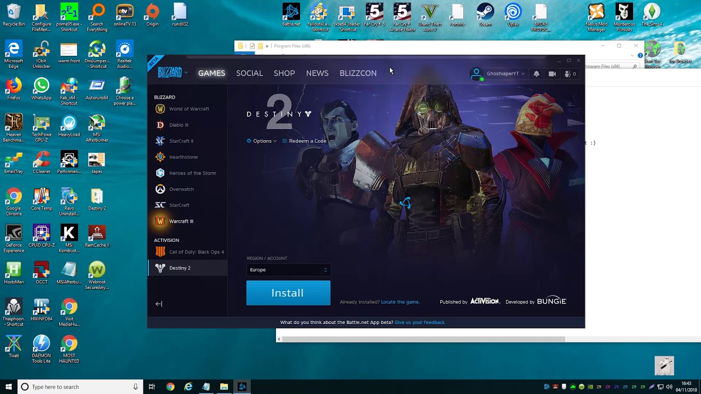The width and height of the screenshot is (701, 394).
Task: Click Redeem a Code link
Action: (304, 141)
